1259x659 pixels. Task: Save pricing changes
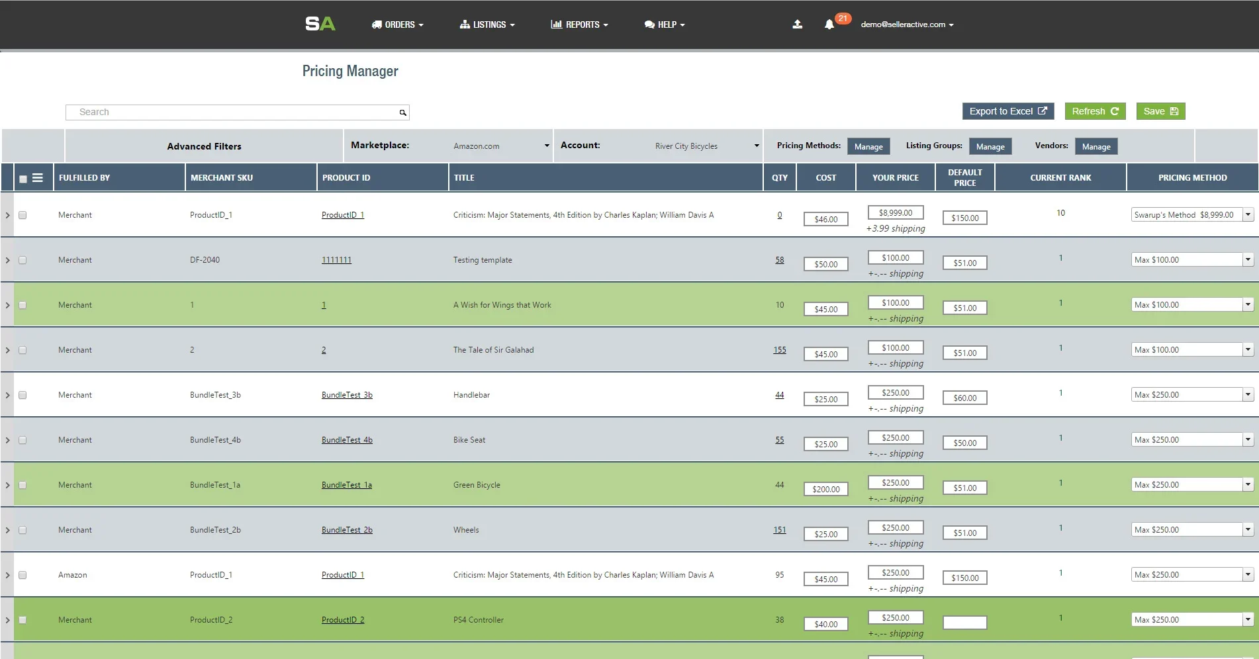pos(1160,111)
